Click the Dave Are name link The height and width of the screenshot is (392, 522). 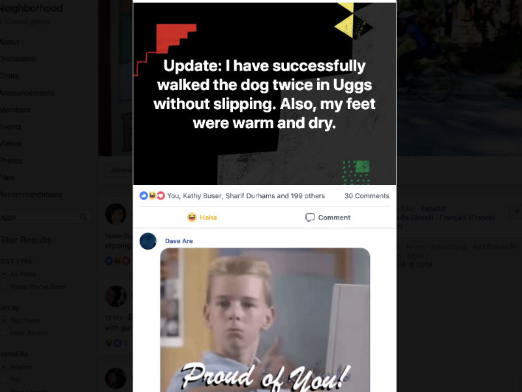tap(179, 240)
